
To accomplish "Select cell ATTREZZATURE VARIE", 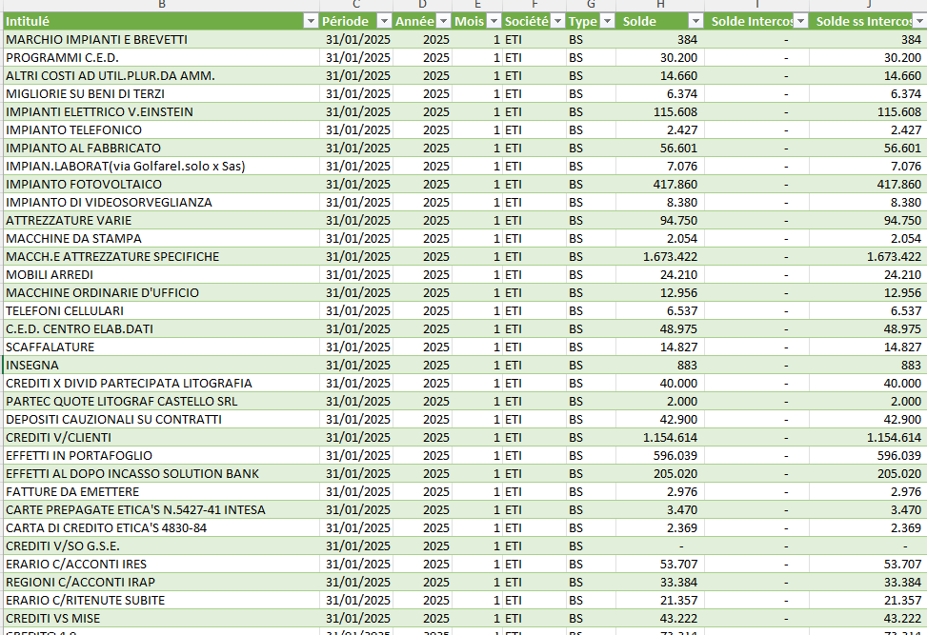I will click(161, 220).
